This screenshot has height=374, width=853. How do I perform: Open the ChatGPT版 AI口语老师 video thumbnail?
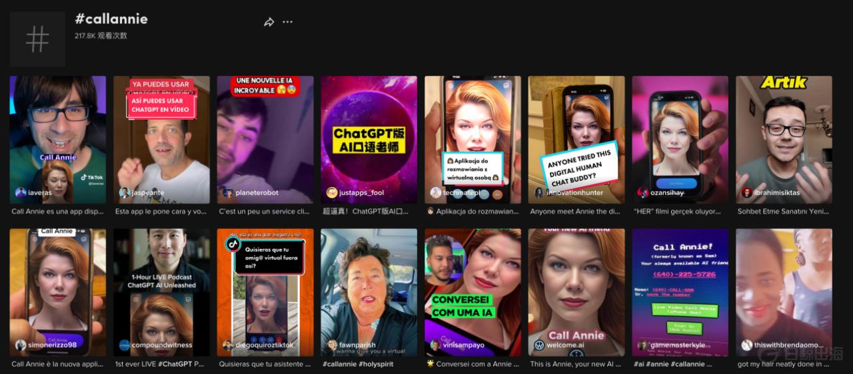point(369,140)
